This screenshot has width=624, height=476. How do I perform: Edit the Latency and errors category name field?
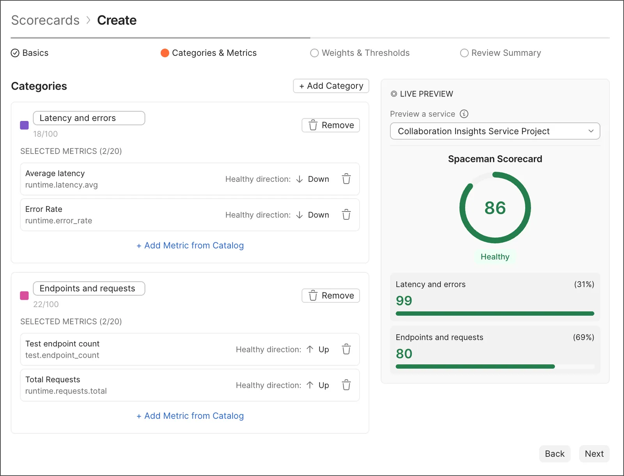coord(89,118)
